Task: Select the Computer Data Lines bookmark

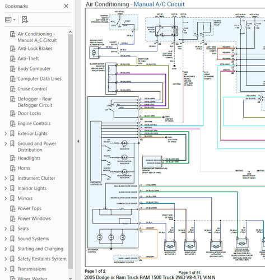Action: [x=39, y=79]
